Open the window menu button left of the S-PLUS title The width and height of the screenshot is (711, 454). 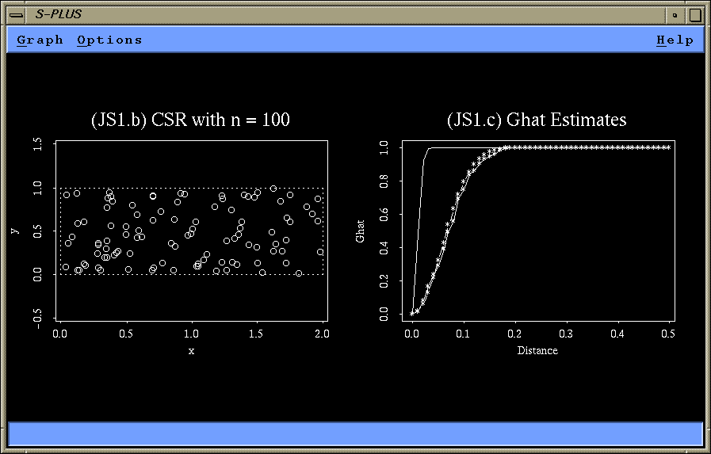pyautogui.click(x=14, y=14)
